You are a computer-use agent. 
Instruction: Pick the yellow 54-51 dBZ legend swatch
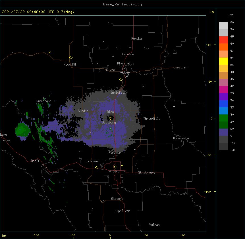pos(223,61)
